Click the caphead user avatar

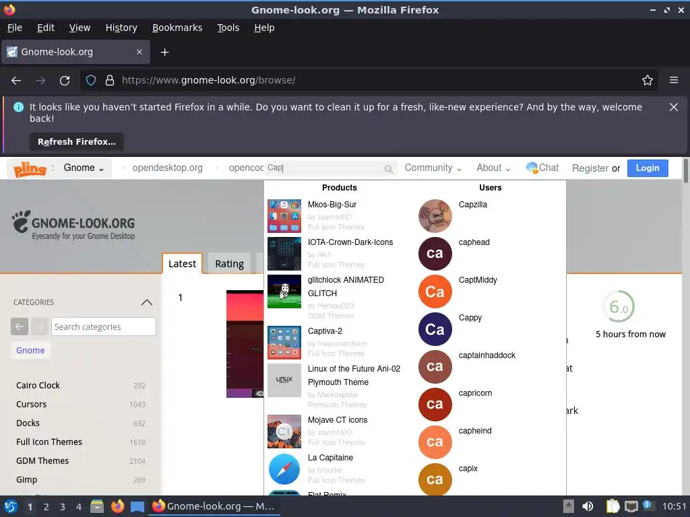coord(435,254)
